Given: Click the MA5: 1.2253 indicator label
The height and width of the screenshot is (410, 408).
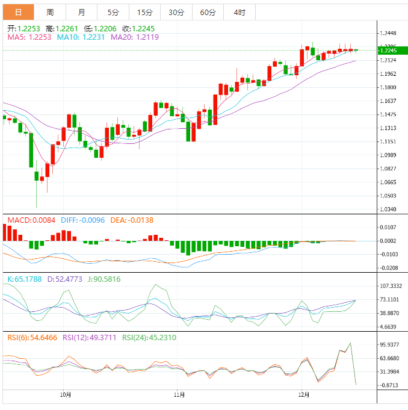Looking at the screenshot, I should coord(29,37).
